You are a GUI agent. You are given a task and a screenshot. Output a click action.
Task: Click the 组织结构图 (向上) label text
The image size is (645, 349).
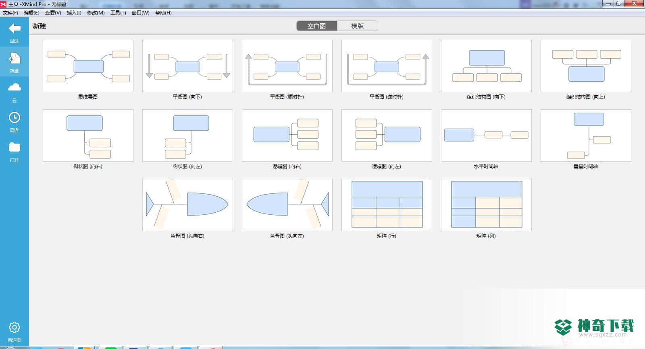[586, 97]
